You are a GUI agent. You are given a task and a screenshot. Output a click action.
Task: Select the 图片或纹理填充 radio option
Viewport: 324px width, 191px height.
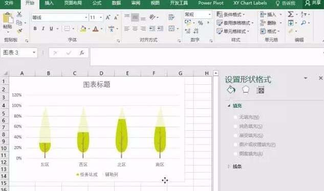235,145
